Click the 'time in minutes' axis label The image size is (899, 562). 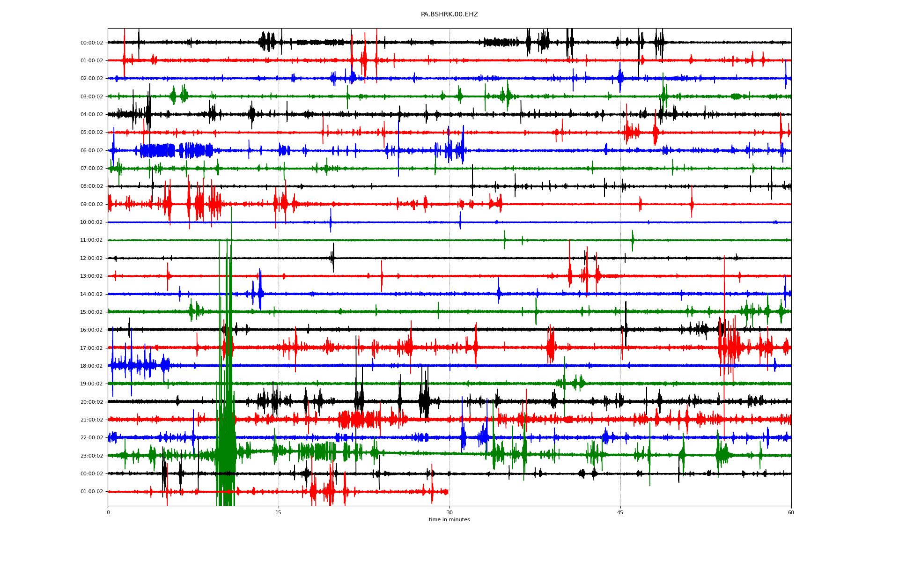(449, 520)
